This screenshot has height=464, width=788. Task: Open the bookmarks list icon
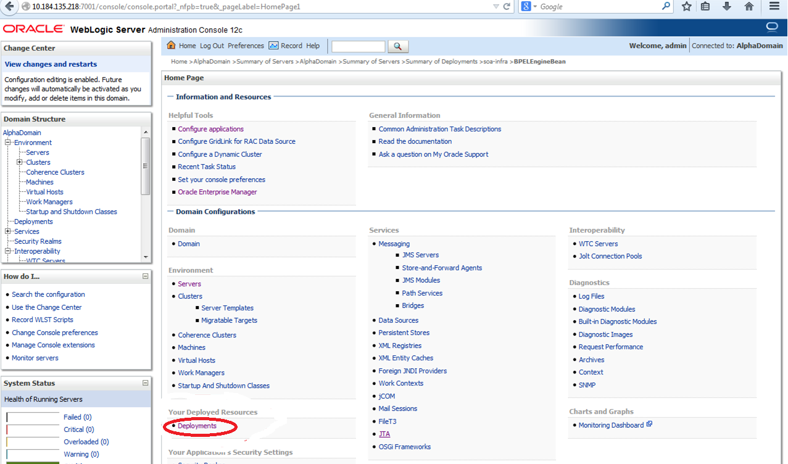[706, 6]
